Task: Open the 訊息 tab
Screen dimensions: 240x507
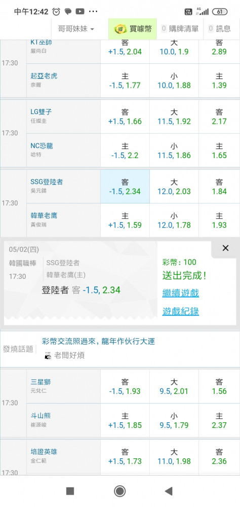Action: tap(220, 29)
